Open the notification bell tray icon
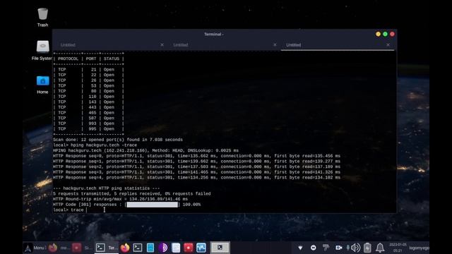This screenshot has height=254, width=452. (x=380, y=248)
